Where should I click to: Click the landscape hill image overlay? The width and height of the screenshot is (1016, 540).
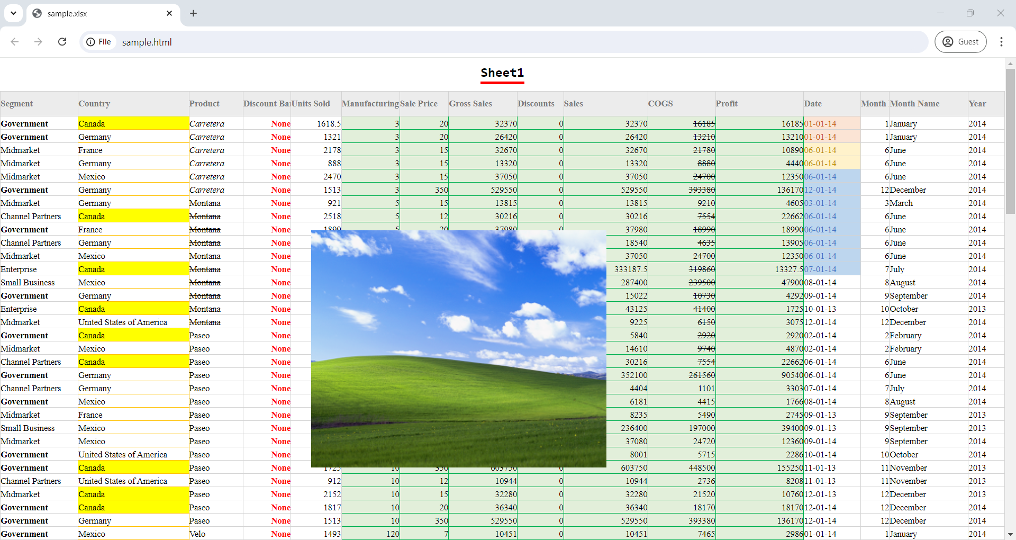pos(458,349)
